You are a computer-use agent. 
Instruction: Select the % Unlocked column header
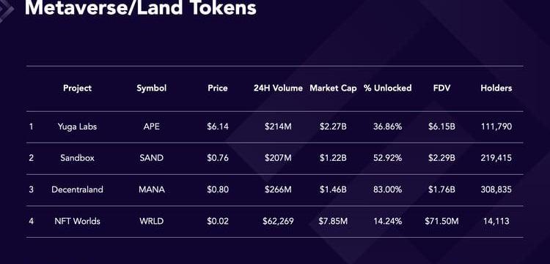[388, 88]
